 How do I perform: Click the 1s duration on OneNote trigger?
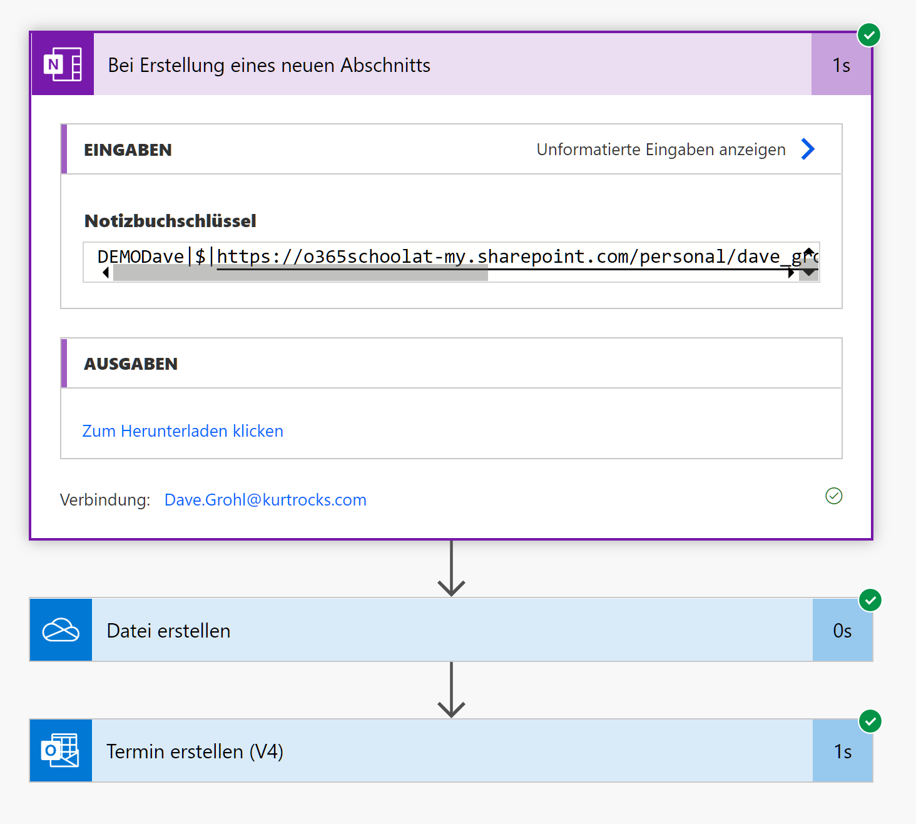[x=841, y=64]
